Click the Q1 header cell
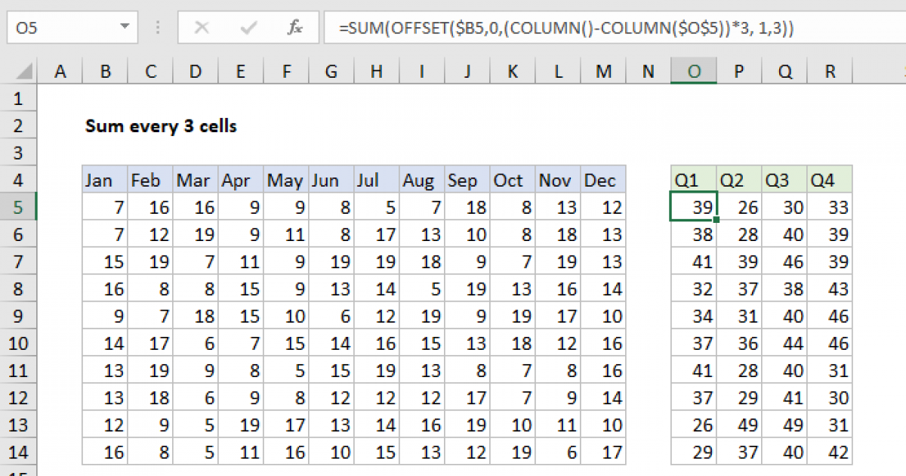The image size is (906, 476). point(694,181)
